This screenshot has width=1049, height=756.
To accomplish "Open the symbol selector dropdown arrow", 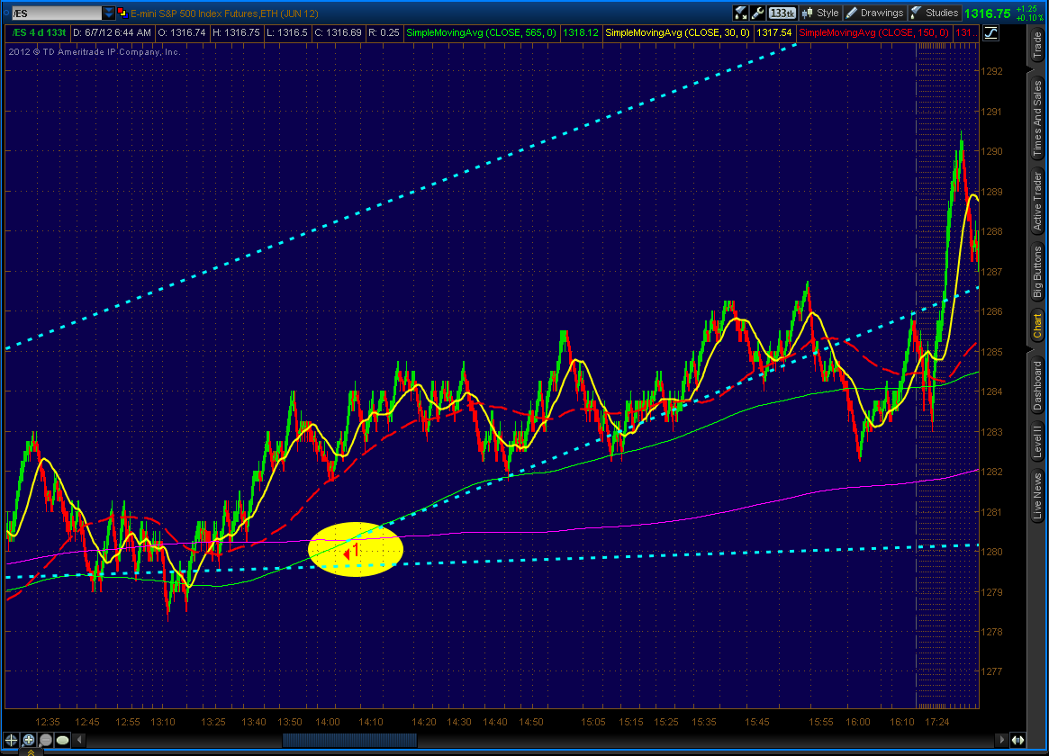I will pyautogui.click(x=108, y=13).
